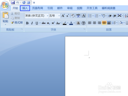Apply distributed alignment
This screenshot has width=128, height=96.
tap(109, 23)
